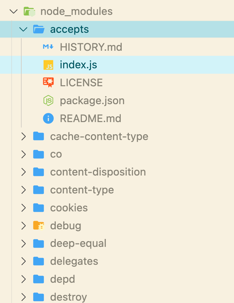Collapse the node_modules folder chevron
Viewport: 234px width, 303px height.
tap(14, 11)
